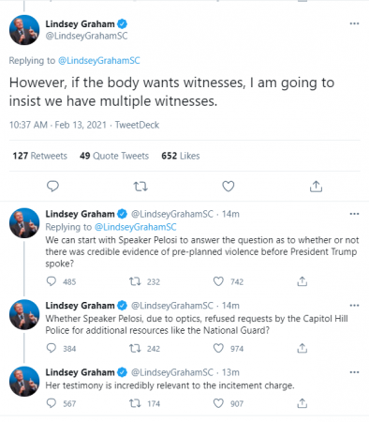View the 652 Likes list
The image size is (369, 422).
click(181, 156)
